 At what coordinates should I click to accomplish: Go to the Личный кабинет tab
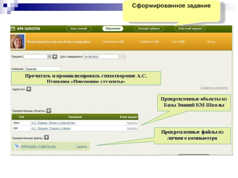click(x=149, y=28)
